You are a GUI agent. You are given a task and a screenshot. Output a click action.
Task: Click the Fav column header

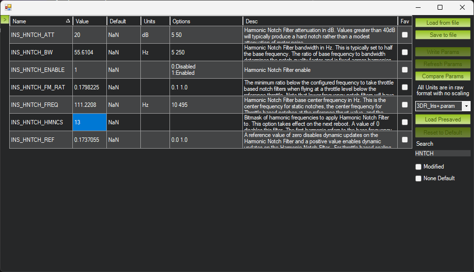(x=405, y=21)
